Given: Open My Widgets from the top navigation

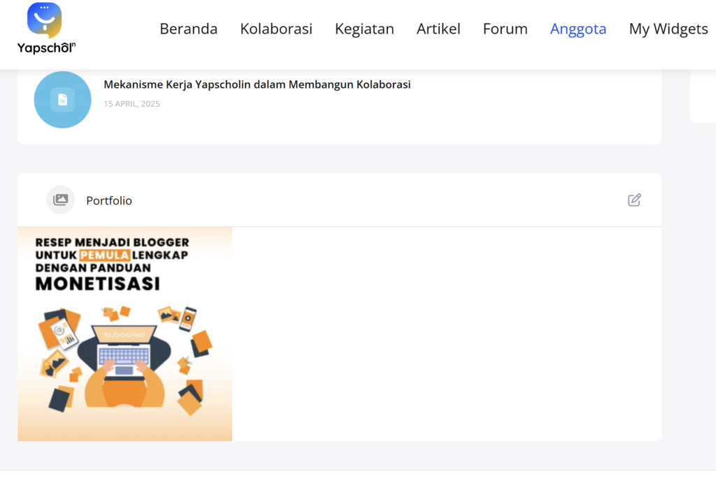Looking at the screenshot, I should (x=668, y=29).
